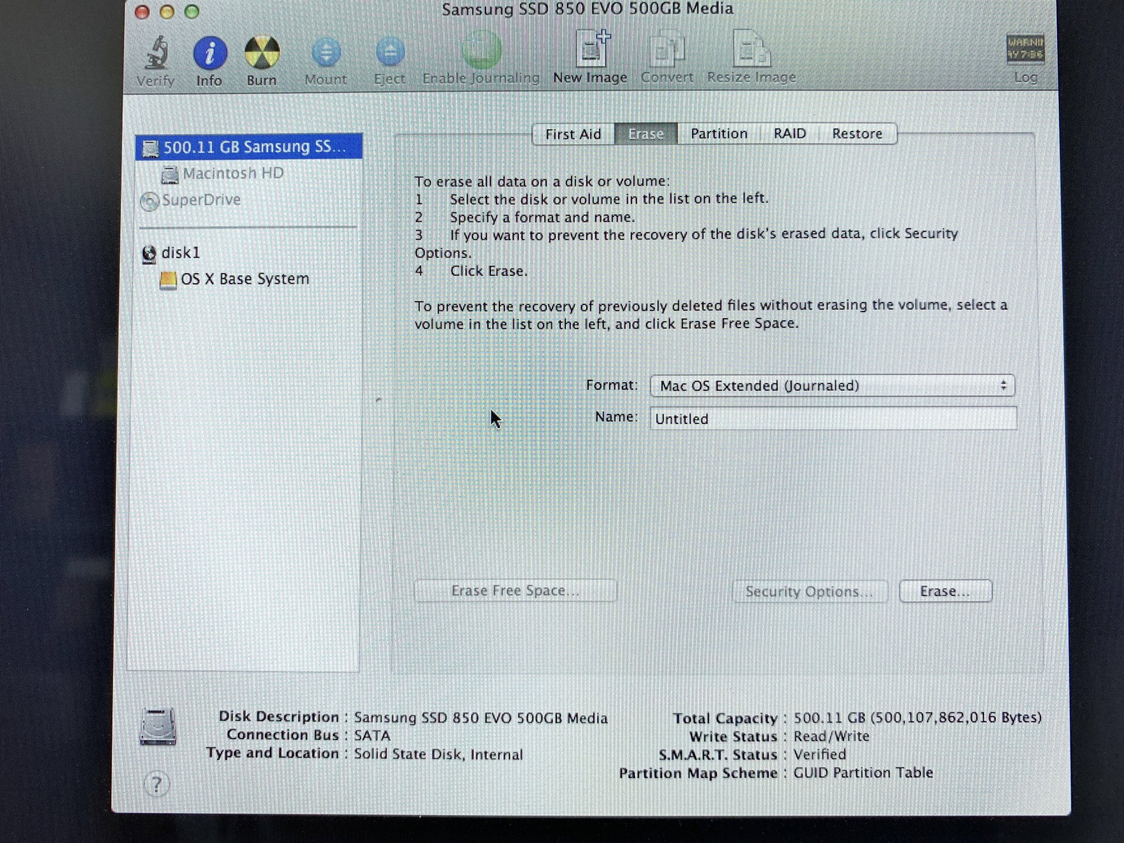The width and height of the screenshot is (1124, 843).
Task: Click the Verify microscope icon
Action: 157,53
